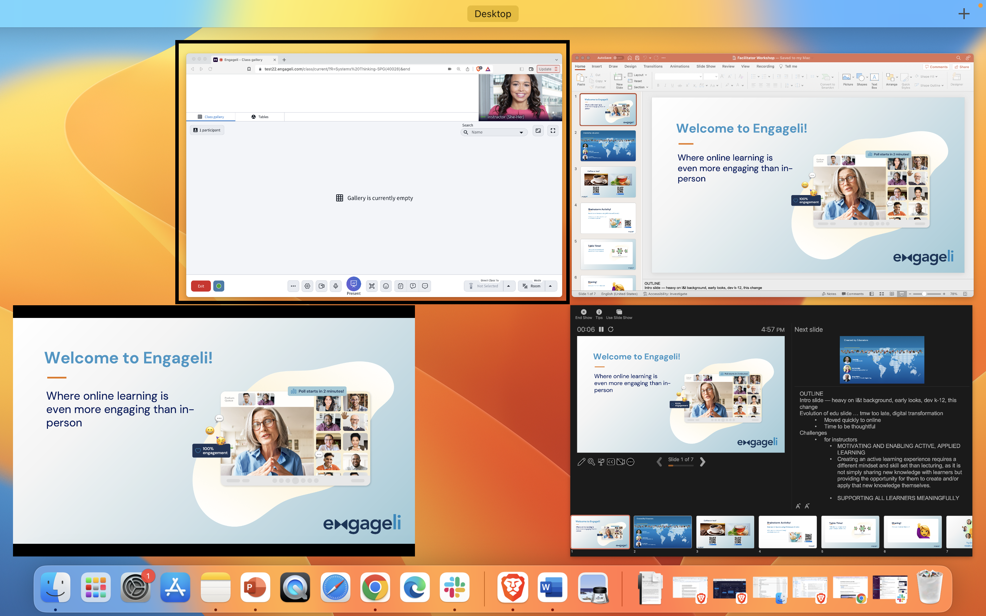The width and height of the screenshot is (986, 616).
Task: Select slide 4 Brainstorm Activity in presenter filmstrip
Action: click(x=787, y=532)
